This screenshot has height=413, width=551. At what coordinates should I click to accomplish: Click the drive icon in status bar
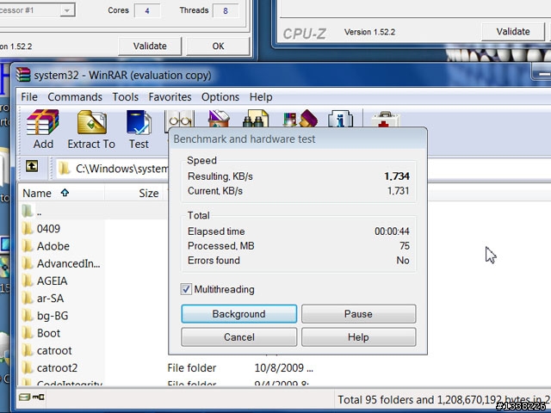pyautogui.click(x=25, y=398)
